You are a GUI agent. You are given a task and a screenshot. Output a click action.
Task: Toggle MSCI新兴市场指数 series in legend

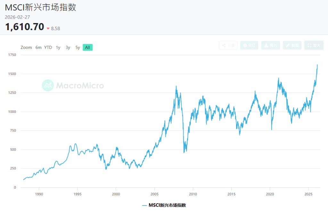(167, 205)
